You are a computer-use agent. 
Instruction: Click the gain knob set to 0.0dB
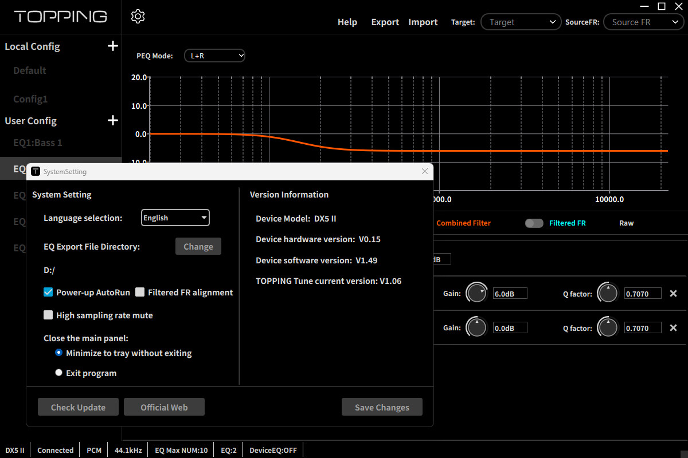click(476, 327)
